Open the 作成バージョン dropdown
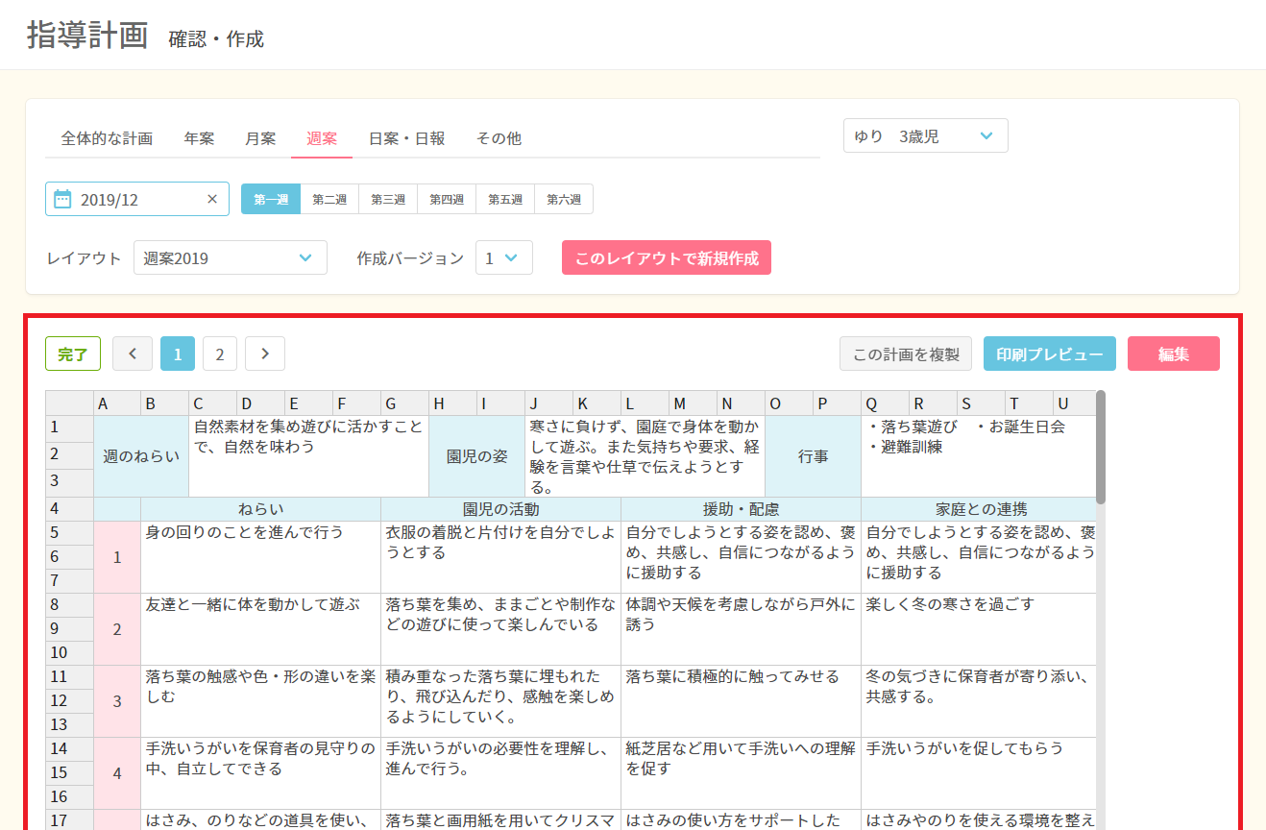 pyautogui.click(x=504, y=257)
